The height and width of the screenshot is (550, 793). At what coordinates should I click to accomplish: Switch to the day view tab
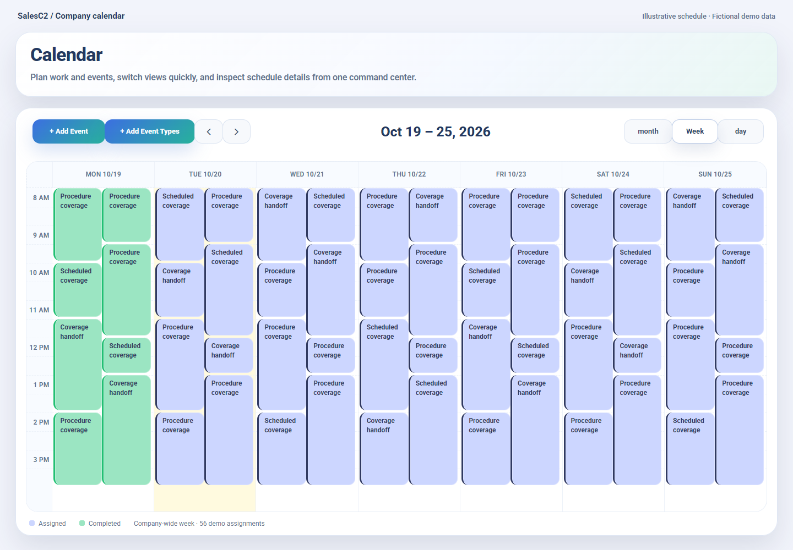tap(741, 131)
